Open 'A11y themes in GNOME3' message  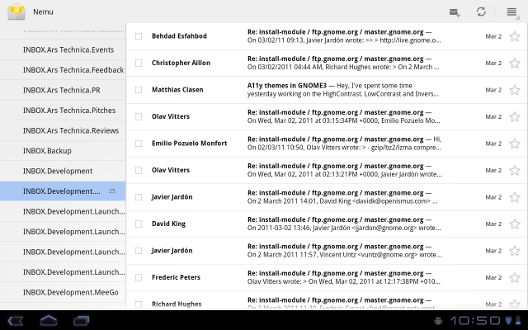(x=327, y=90)
